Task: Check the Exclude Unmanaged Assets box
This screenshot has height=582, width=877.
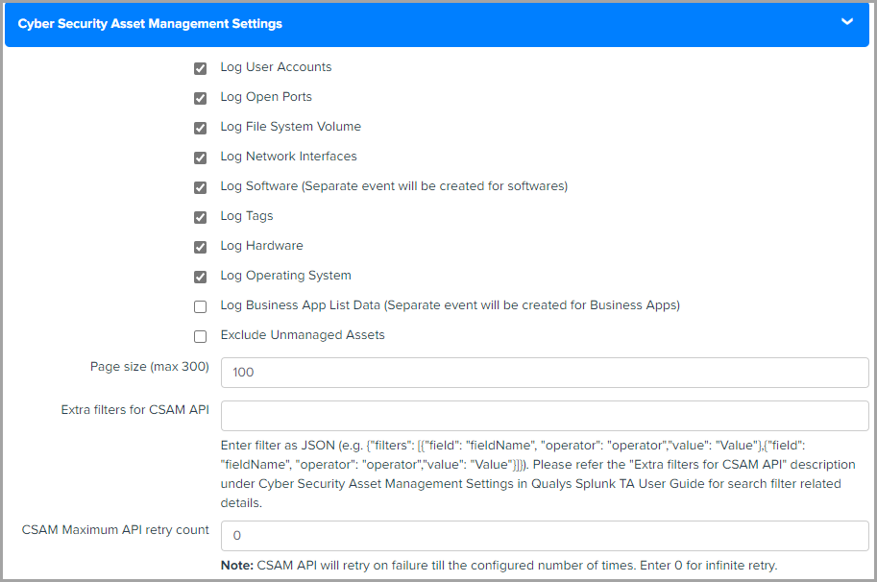Action: [x=200, y=336]
